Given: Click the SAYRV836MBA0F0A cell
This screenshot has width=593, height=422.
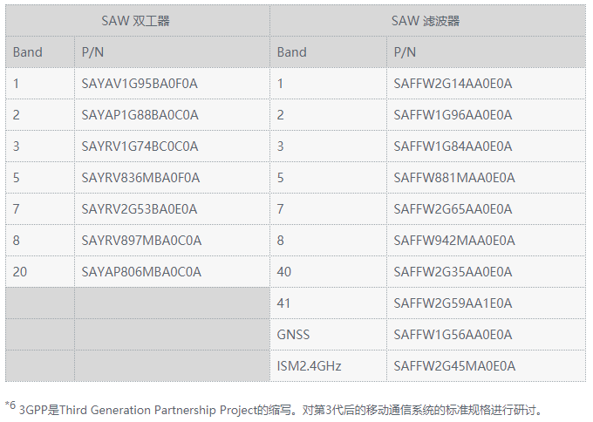Looking at the screenshot, I should (x=140, y=178).
